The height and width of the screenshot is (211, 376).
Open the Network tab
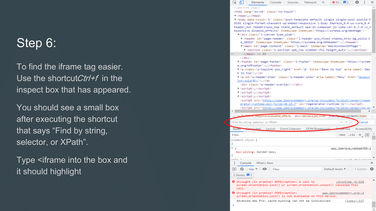pyautogui.click(x=310, y=2)
